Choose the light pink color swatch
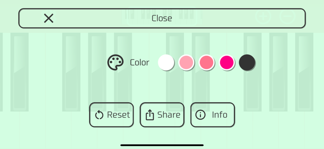 tap(186, 62)
